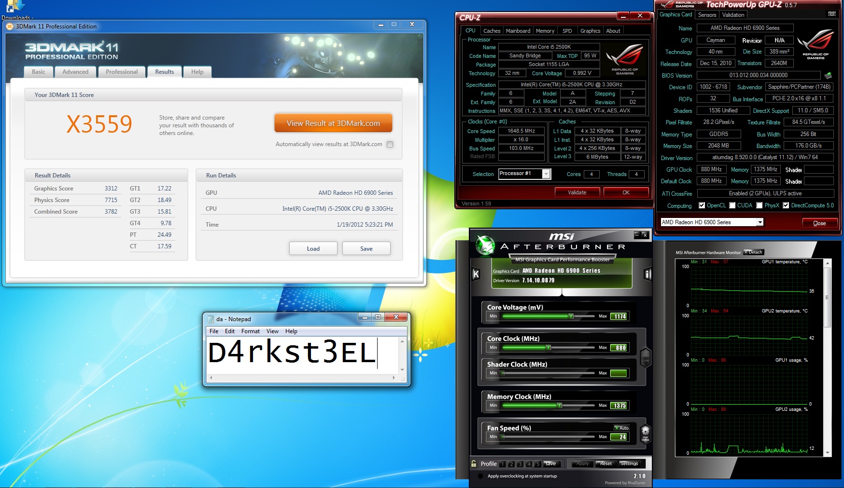Open the Validation tab in GPU-Z
This screenshot has height=488, width=844.
(x=733, y=15)
